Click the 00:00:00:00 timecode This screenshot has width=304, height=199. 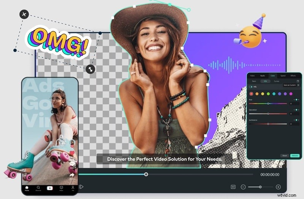(x=270, y=175)
